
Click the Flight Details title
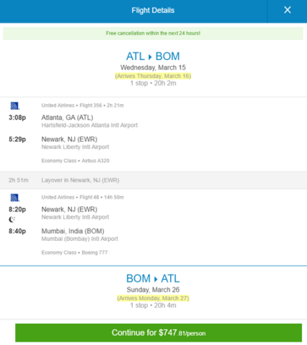coord(153,10)
